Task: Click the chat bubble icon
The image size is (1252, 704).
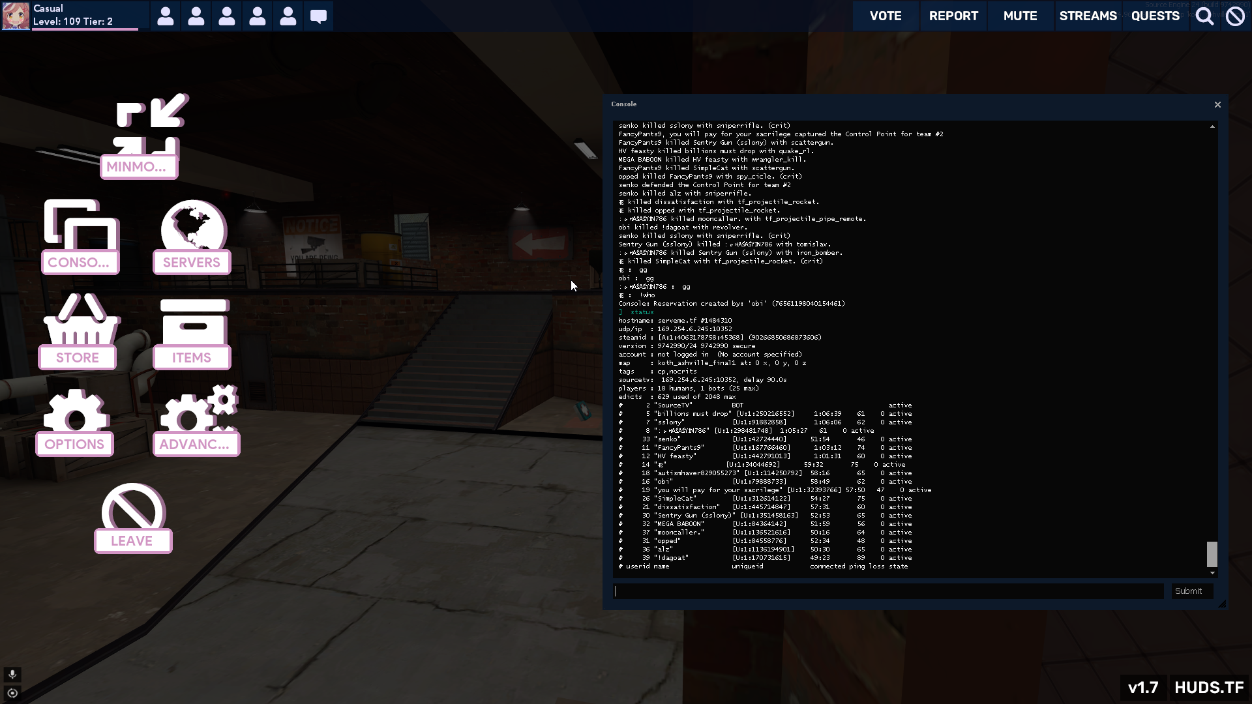Action: point(318,16)
